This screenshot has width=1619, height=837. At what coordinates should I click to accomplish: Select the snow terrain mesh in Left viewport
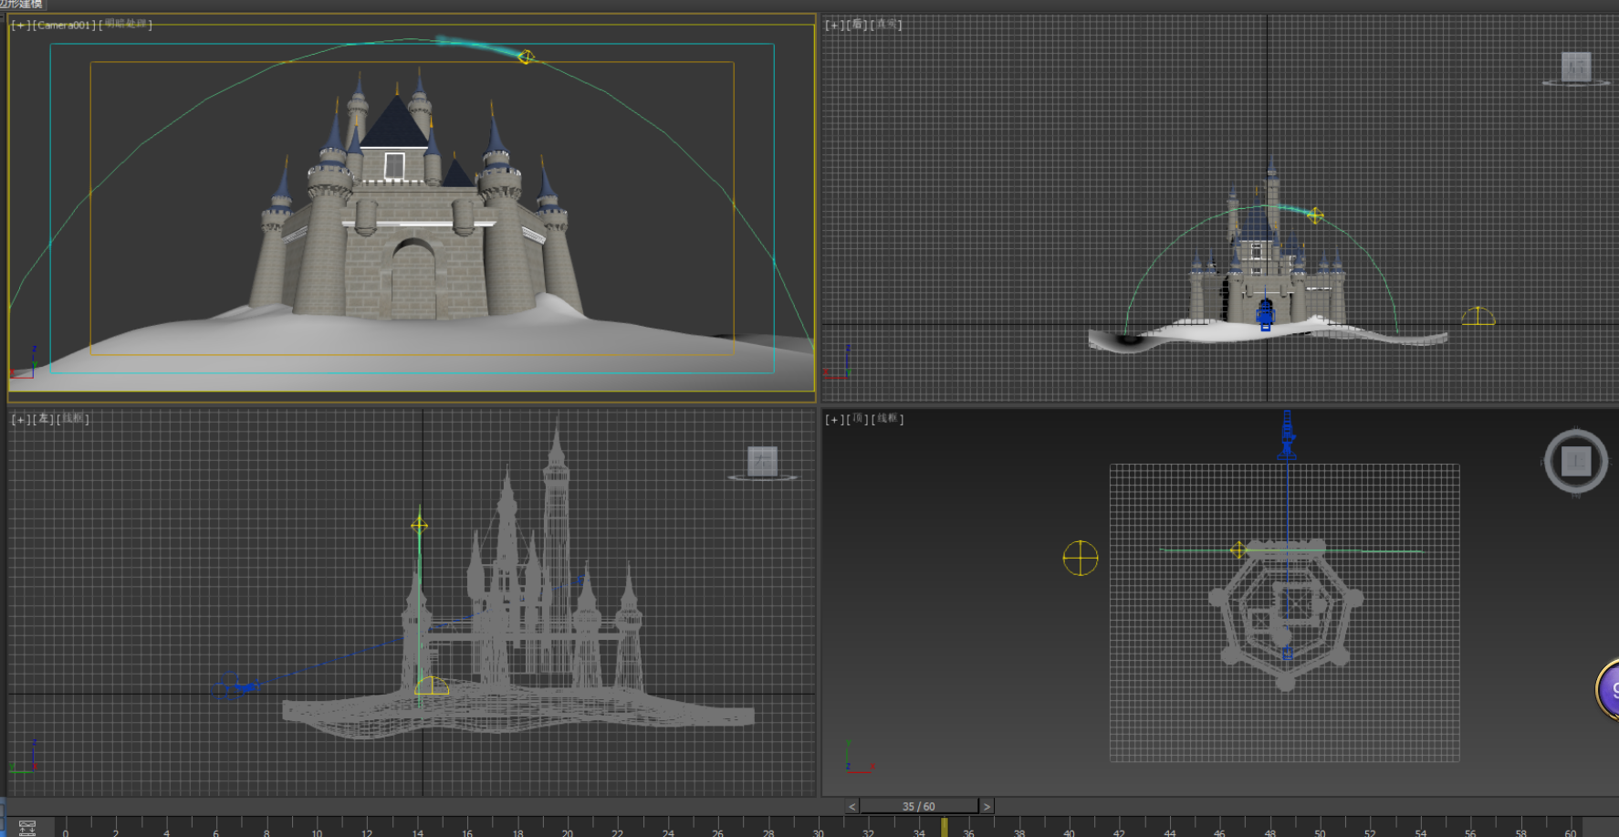point(518,710)
